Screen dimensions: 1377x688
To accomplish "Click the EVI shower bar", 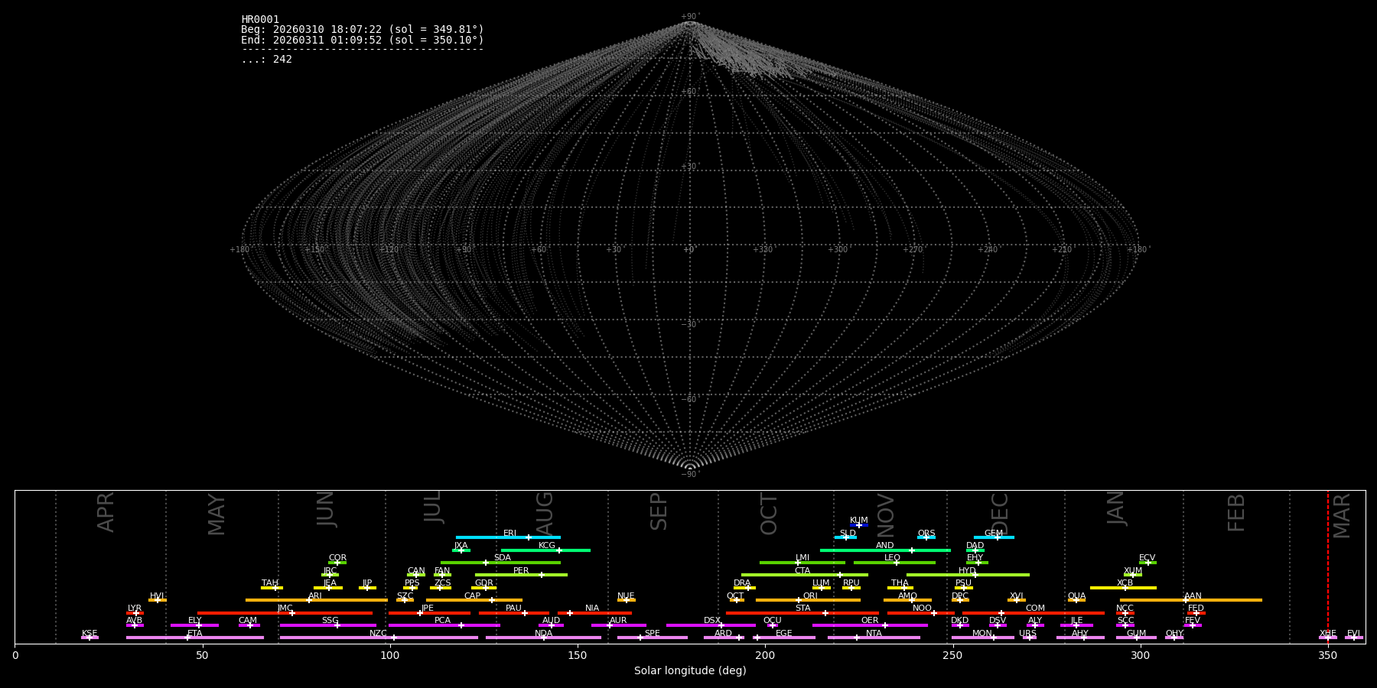I will pyautogui.click(x=1354, y=638).
